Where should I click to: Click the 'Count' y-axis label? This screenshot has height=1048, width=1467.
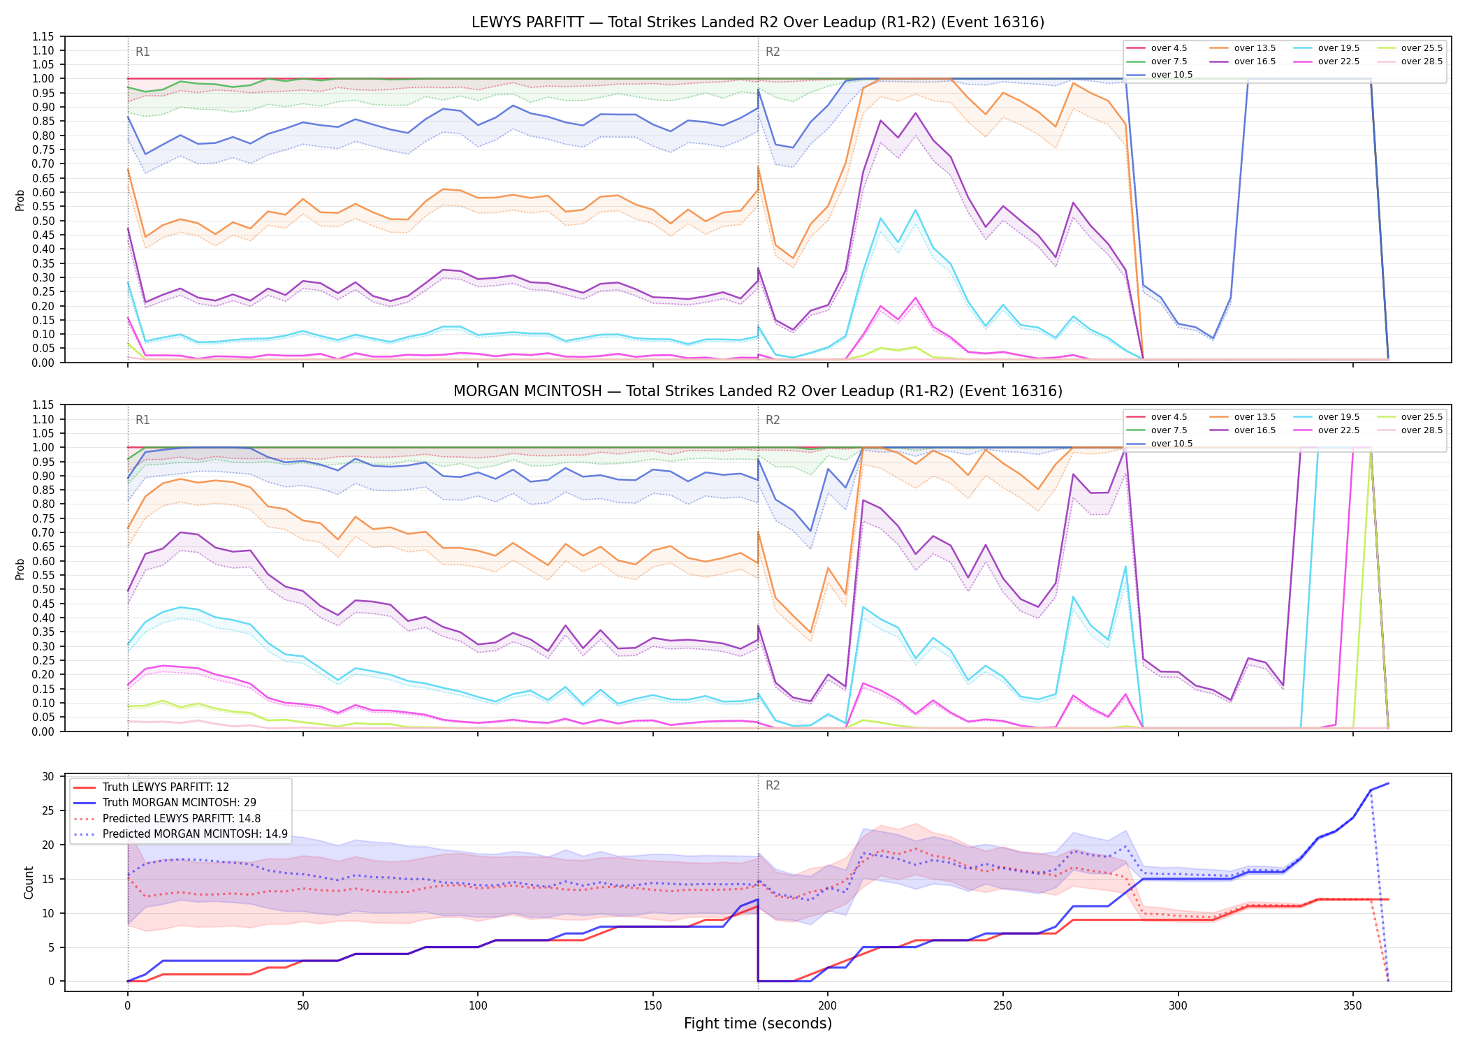click(29, 882)
